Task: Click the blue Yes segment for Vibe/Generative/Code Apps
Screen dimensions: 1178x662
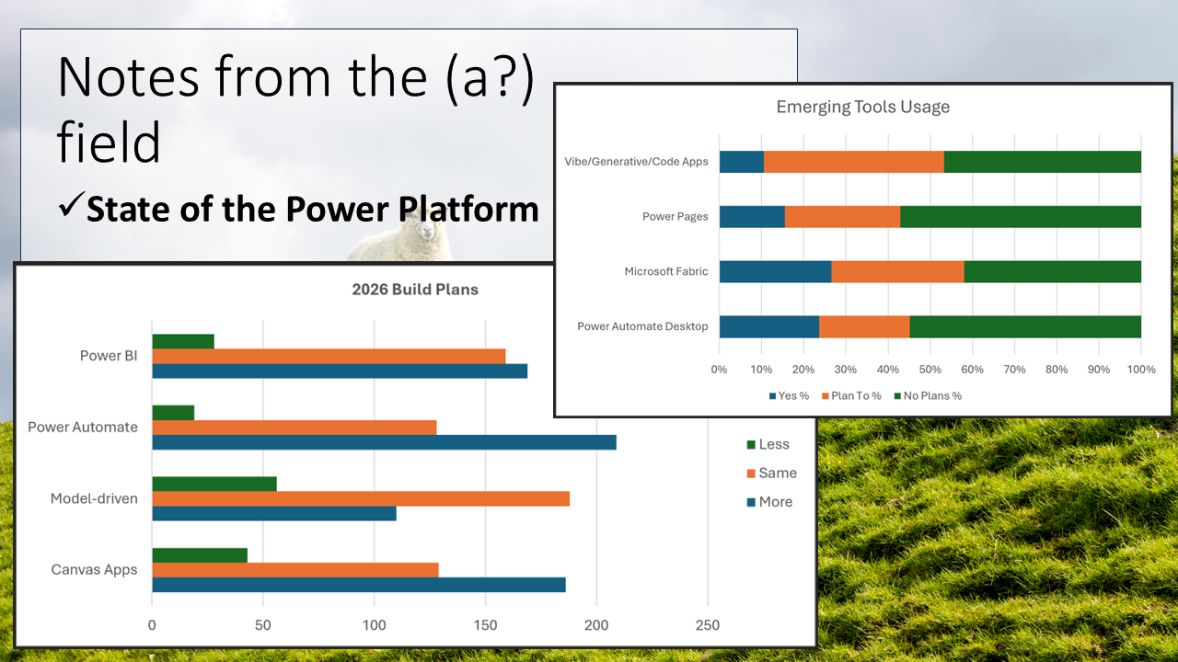Action: coord(742,162)
